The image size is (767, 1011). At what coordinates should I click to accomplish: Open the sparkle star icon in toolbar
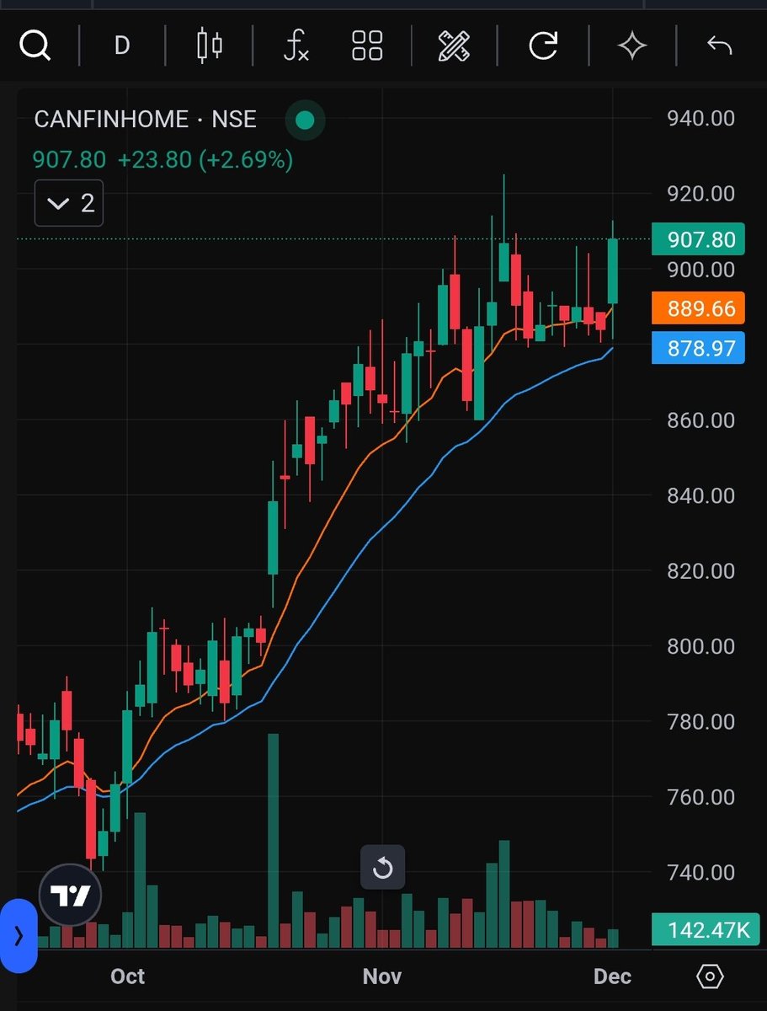tap(632, 45)
